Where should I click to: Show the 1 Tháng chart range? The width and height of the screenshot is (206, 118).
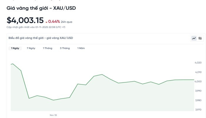47,48
